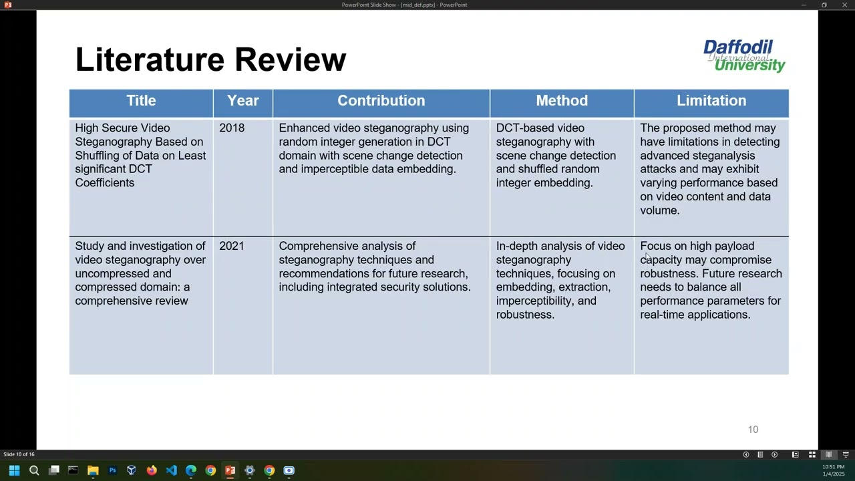Go to previous slide using status bar arrow
Image resolution: width=855 pixels, height=481 pixels.
[x=746, y=454]
